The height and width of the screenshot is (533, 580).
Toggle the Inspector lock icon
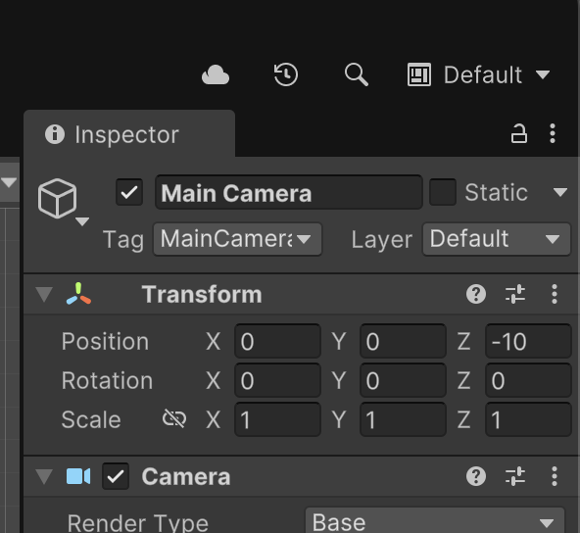(518, 133)
